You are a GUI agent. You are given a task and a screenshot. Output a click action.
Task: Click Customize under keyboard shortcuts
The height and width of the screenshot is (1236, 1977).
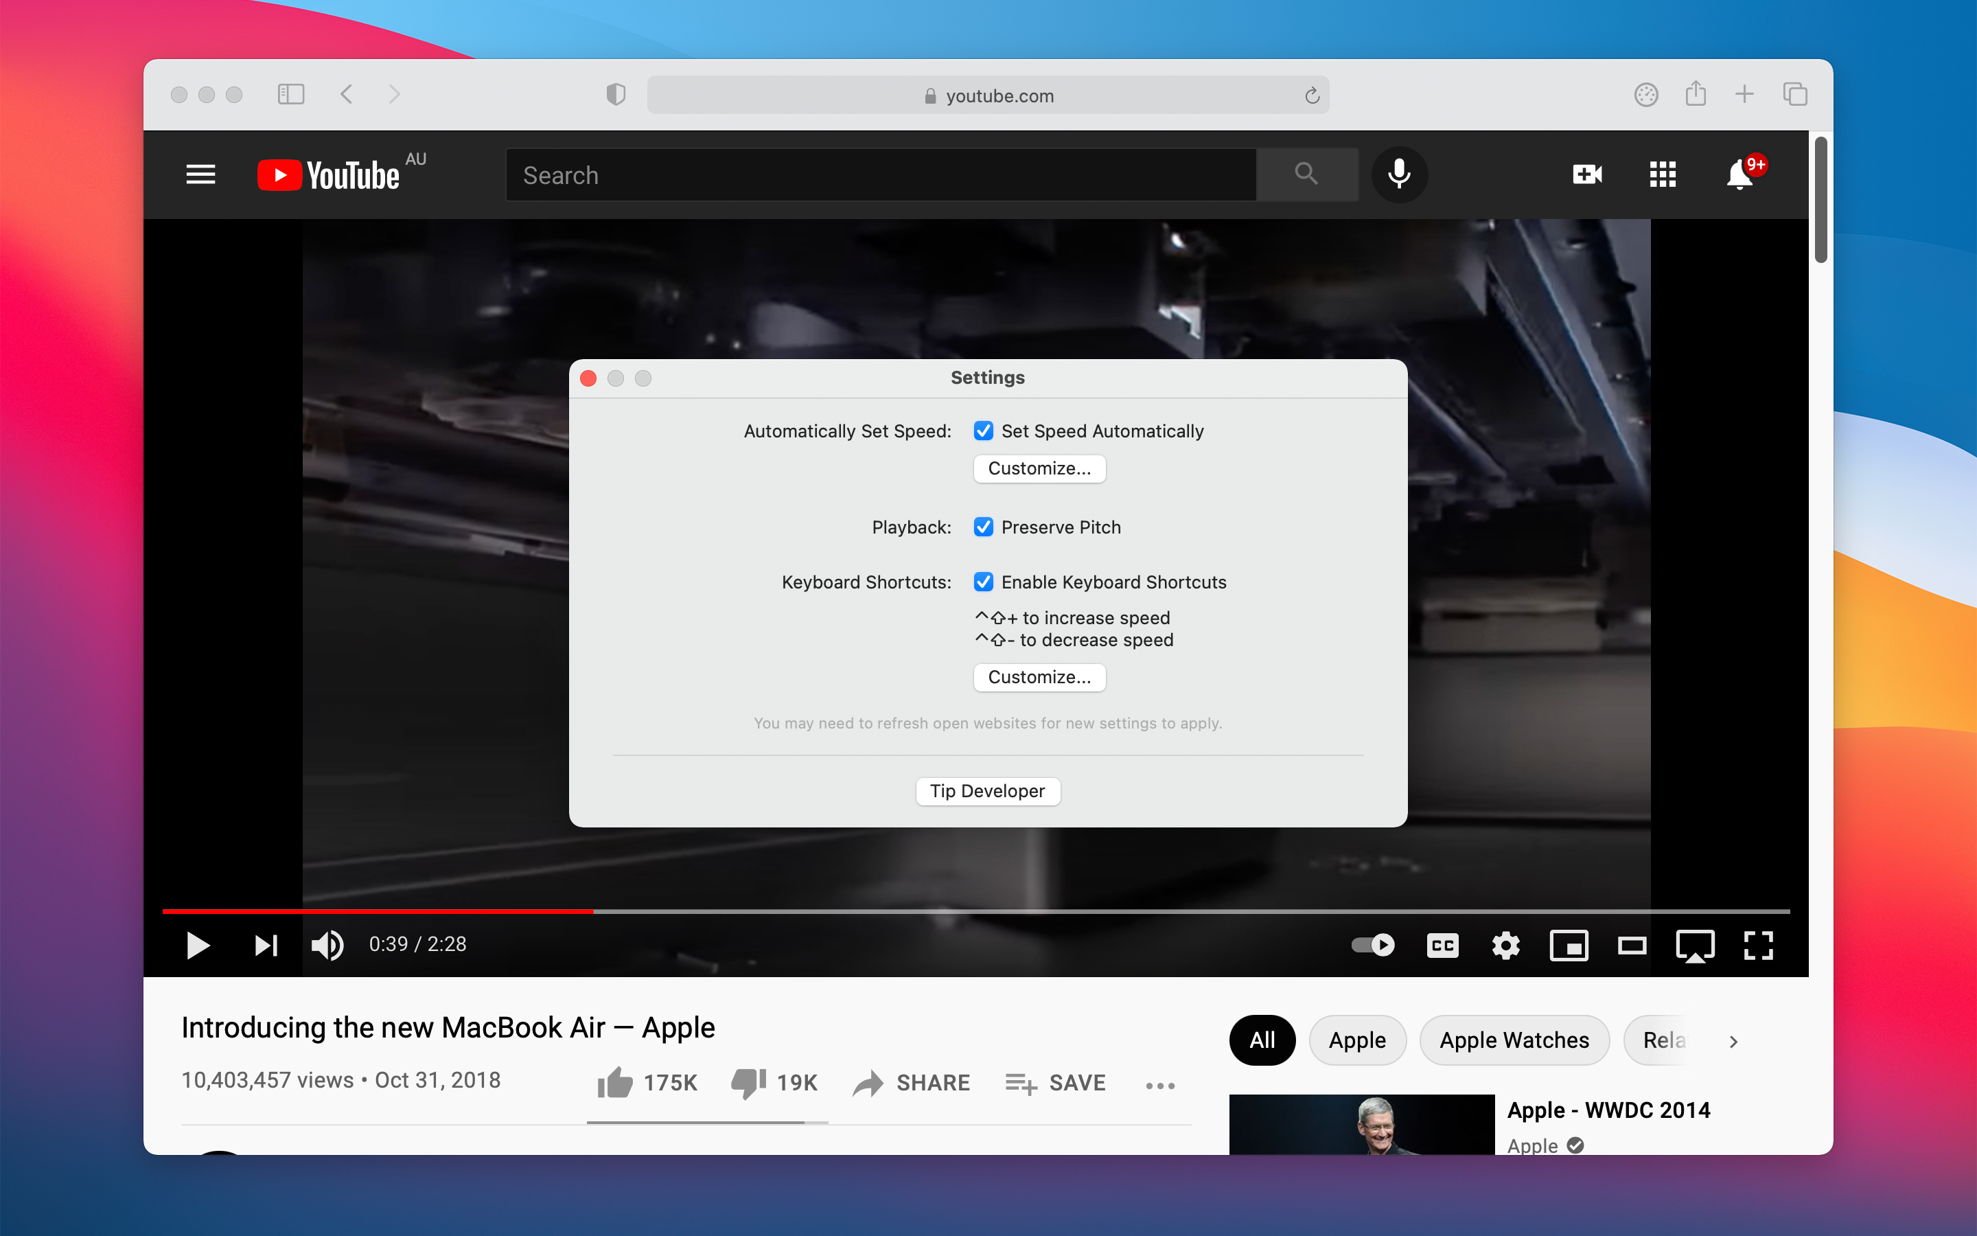[x=1039, y=677]
